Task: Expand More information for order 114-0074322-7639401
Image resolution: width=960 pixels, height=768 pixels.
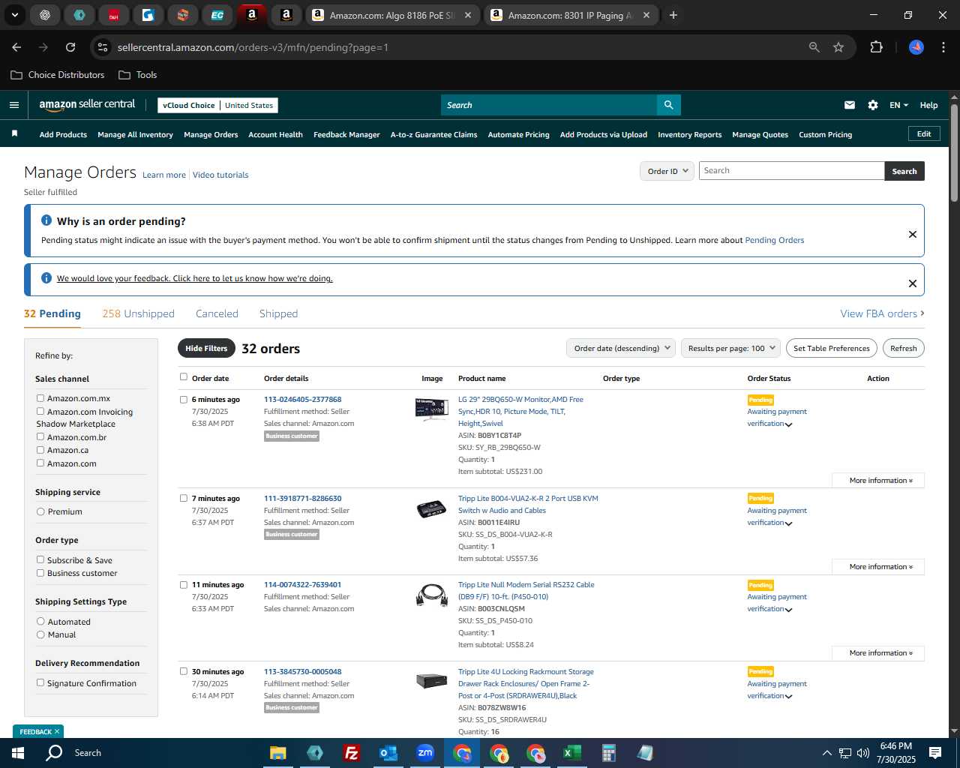Action: coord(878,652)
